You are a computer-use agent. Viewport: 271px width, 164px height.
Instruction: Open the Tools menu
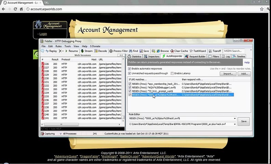click(x=68, y=46)
